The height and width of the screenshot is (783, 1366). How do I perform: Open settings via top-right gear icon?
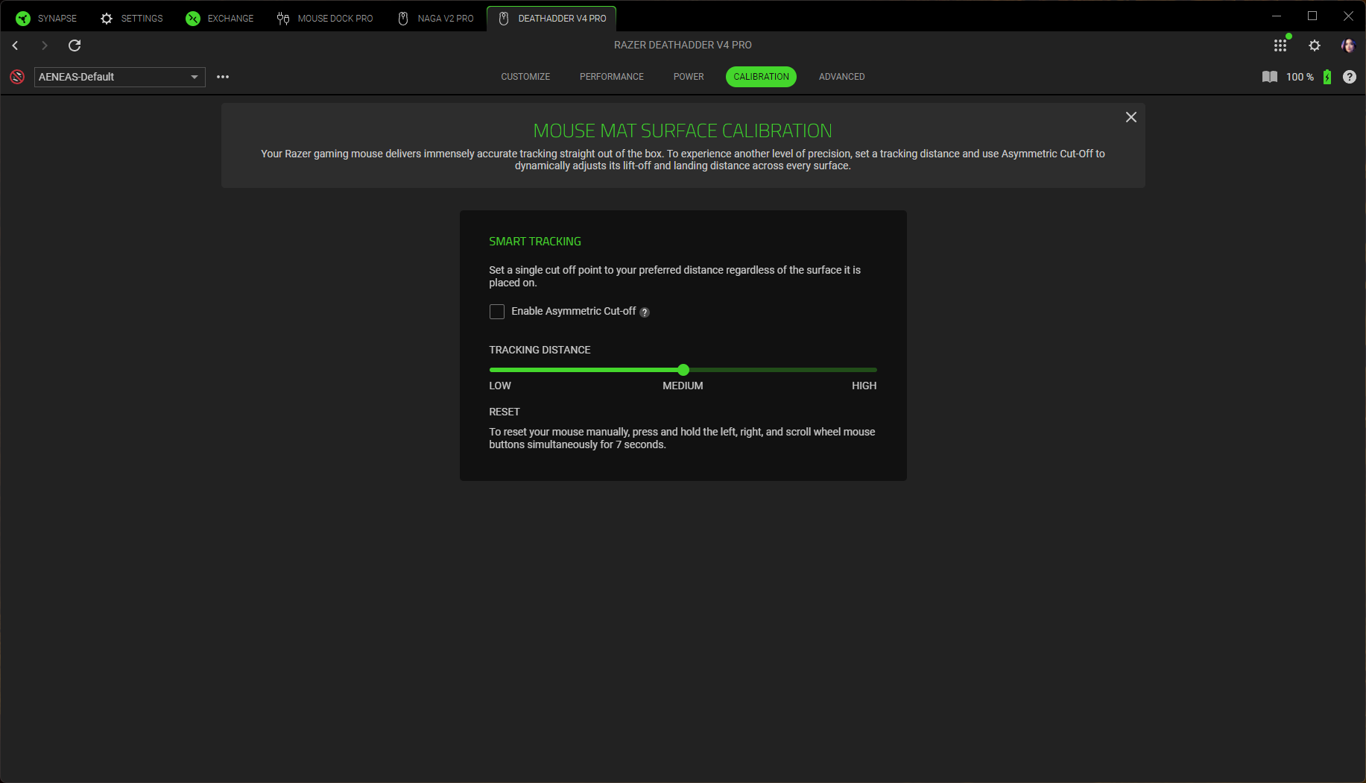point(1315,45)
